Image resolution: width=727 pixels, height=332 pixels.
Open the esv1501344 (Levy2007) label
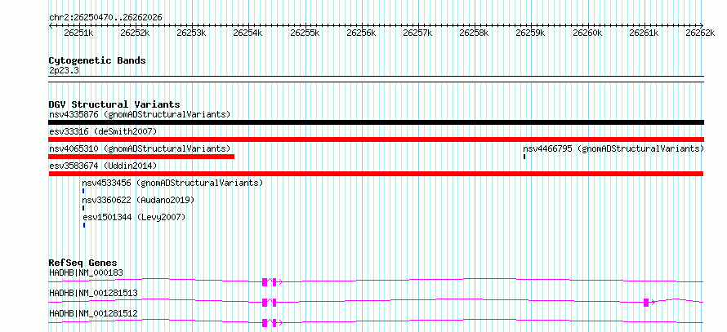point(134,217)
